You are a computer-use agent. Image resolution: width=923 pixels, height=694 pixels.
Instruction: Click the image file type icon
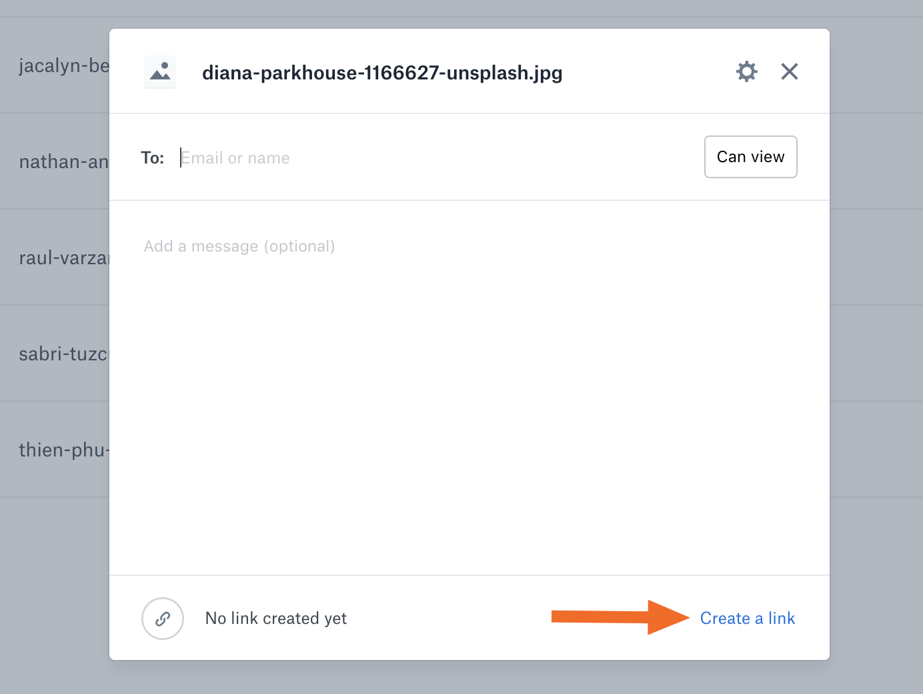(x=160, y=72)
